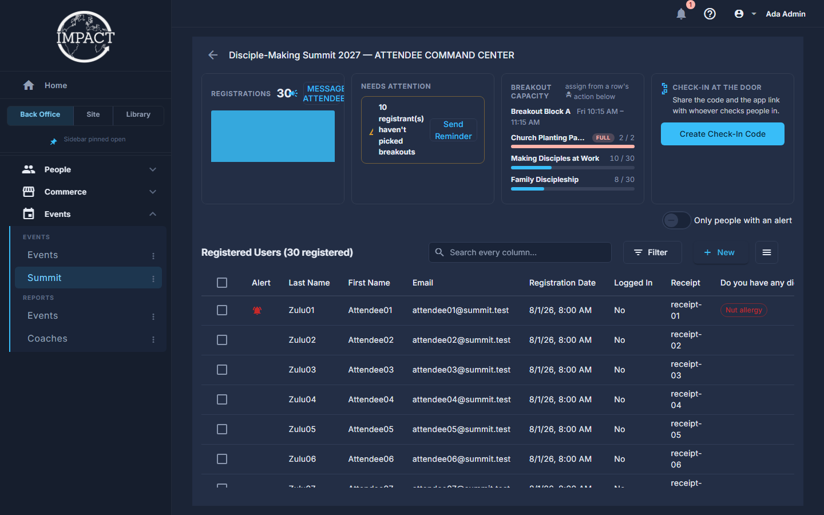
Task: Open the Filter options
Action: (x=652, y=252)
